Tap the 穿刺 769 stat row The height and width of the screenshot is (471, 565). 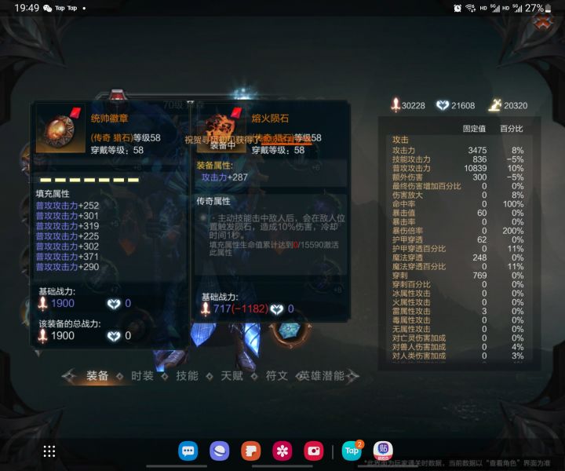coord(458,276)
